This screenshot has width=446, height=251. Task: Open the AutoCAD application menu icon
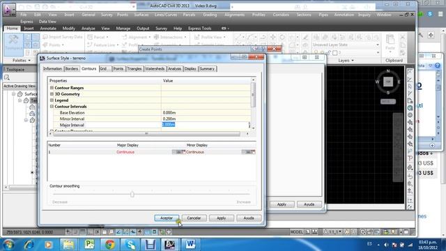9,10
